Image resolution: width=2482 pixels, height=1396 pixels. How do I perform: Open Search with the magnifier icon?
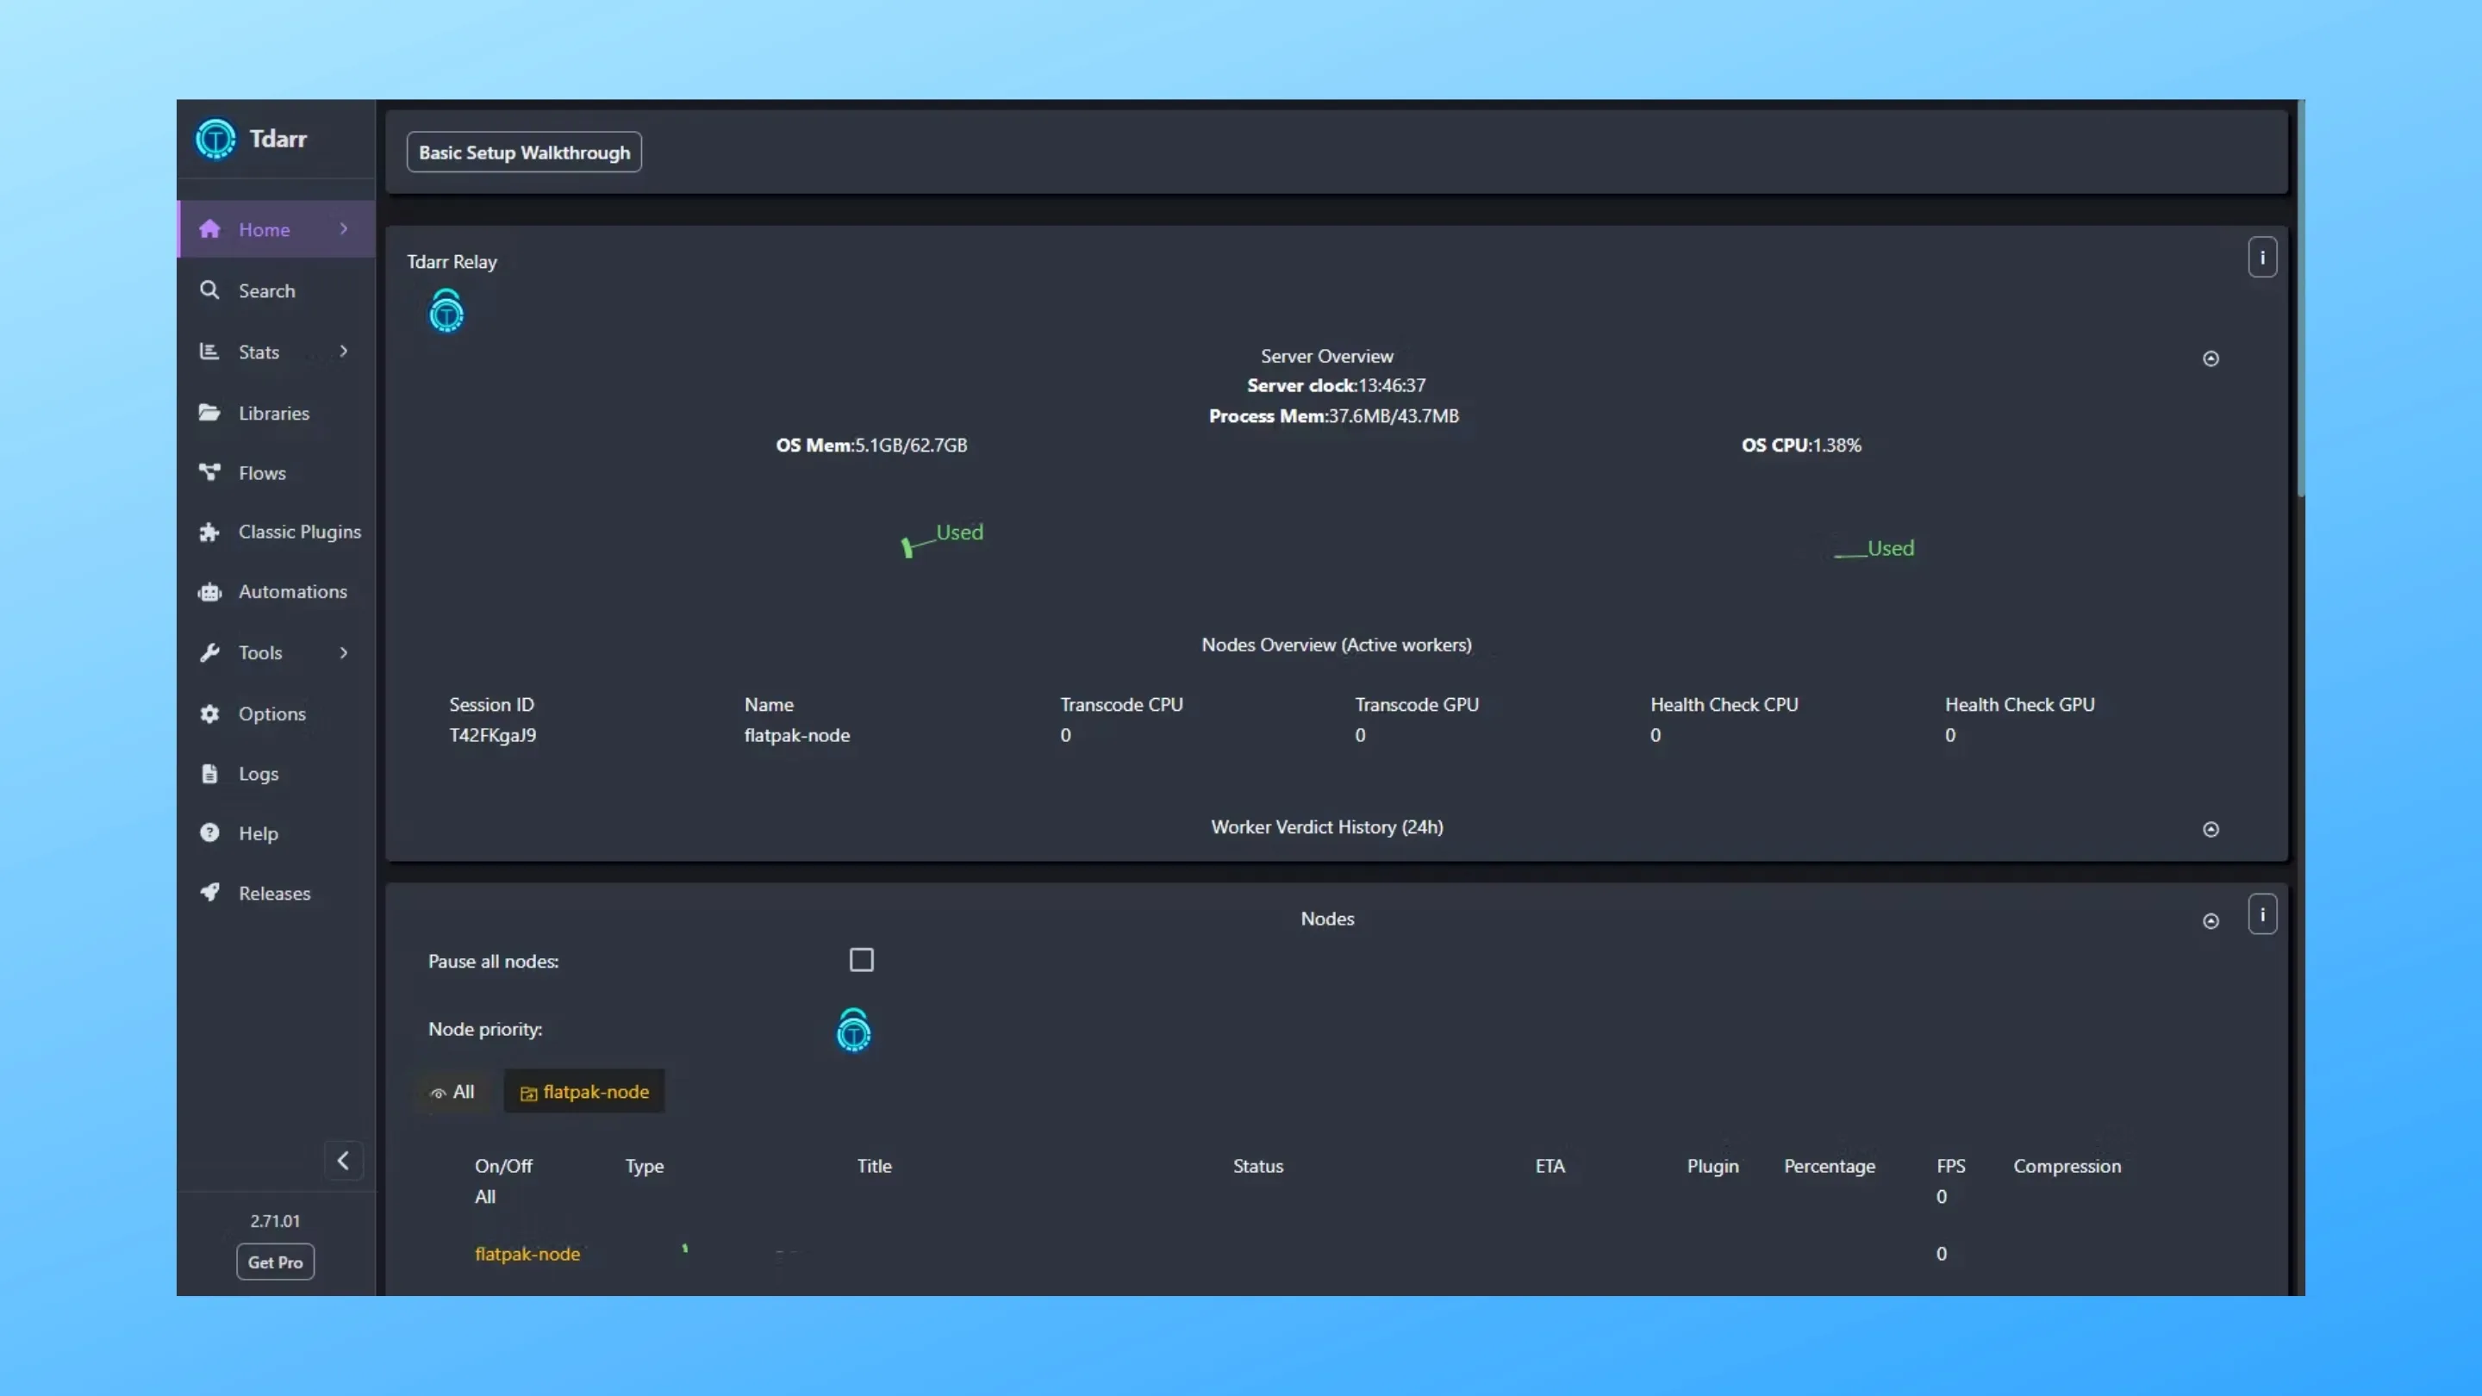[x=209, y=290]
